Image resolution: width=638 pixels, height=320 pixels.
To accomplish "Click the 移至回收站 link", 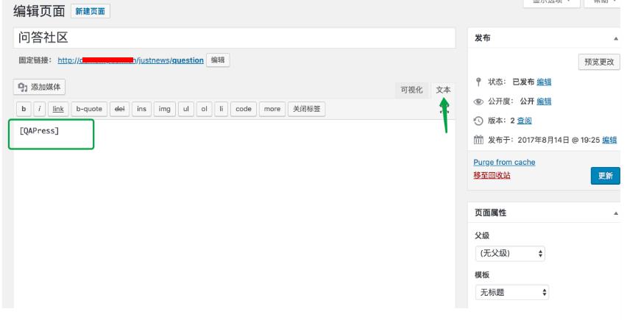I will pyautogui.click(x=492, y=175).
